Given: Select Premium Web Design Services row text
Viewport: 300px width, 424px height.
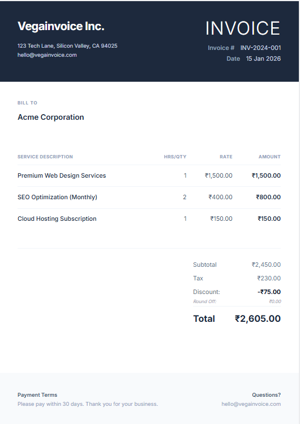Looking at the screenshot, I should [62, 175].
